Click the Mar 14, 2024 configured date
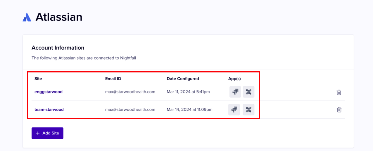 (189, 110)
